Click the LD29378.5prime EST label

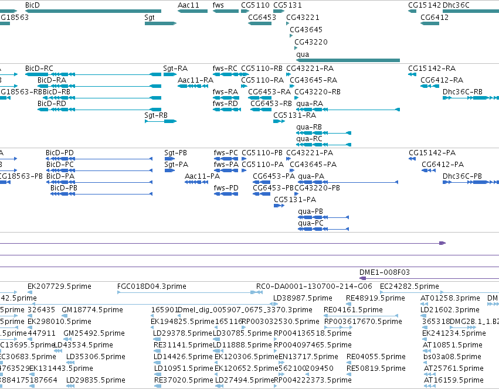point(183,333)
